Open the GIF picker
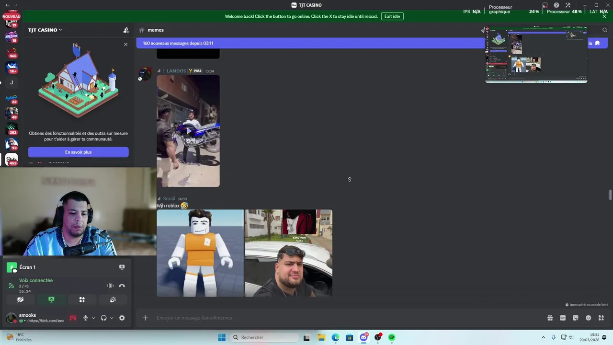 (x=563, y=318)
